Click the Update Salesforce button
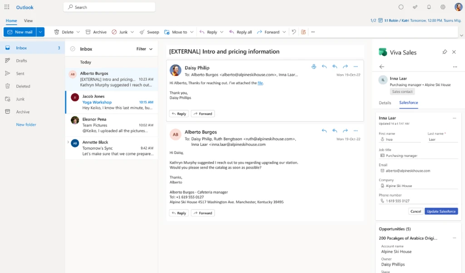Image resolution: width=465 pixels, height=273 pixels. coord(441,211)
